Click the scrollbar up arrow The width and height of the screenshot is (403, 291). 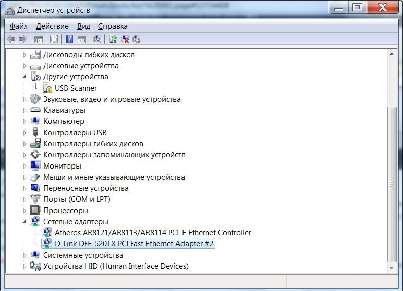coord(392,54)
